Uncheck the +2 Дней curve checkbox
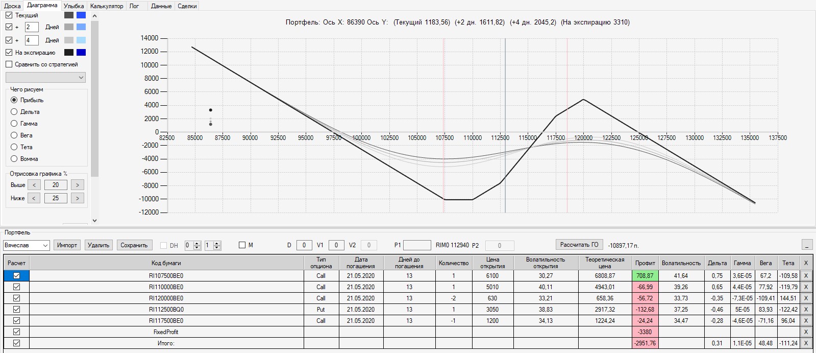 tap(9, 27)
